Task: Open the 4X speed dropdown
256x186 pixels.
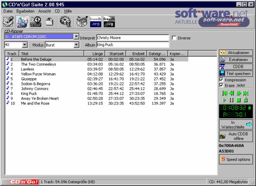Action: coord(25,45)
